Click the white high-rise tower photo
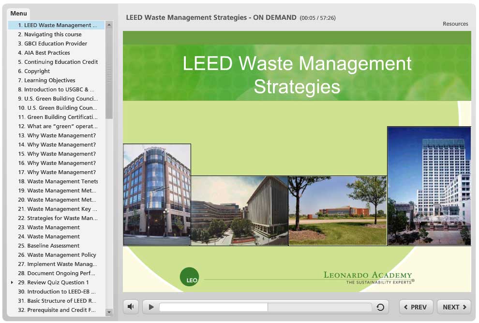Image resolution: width=479 pixels, height=323 pixels. (x=429, y=186)
